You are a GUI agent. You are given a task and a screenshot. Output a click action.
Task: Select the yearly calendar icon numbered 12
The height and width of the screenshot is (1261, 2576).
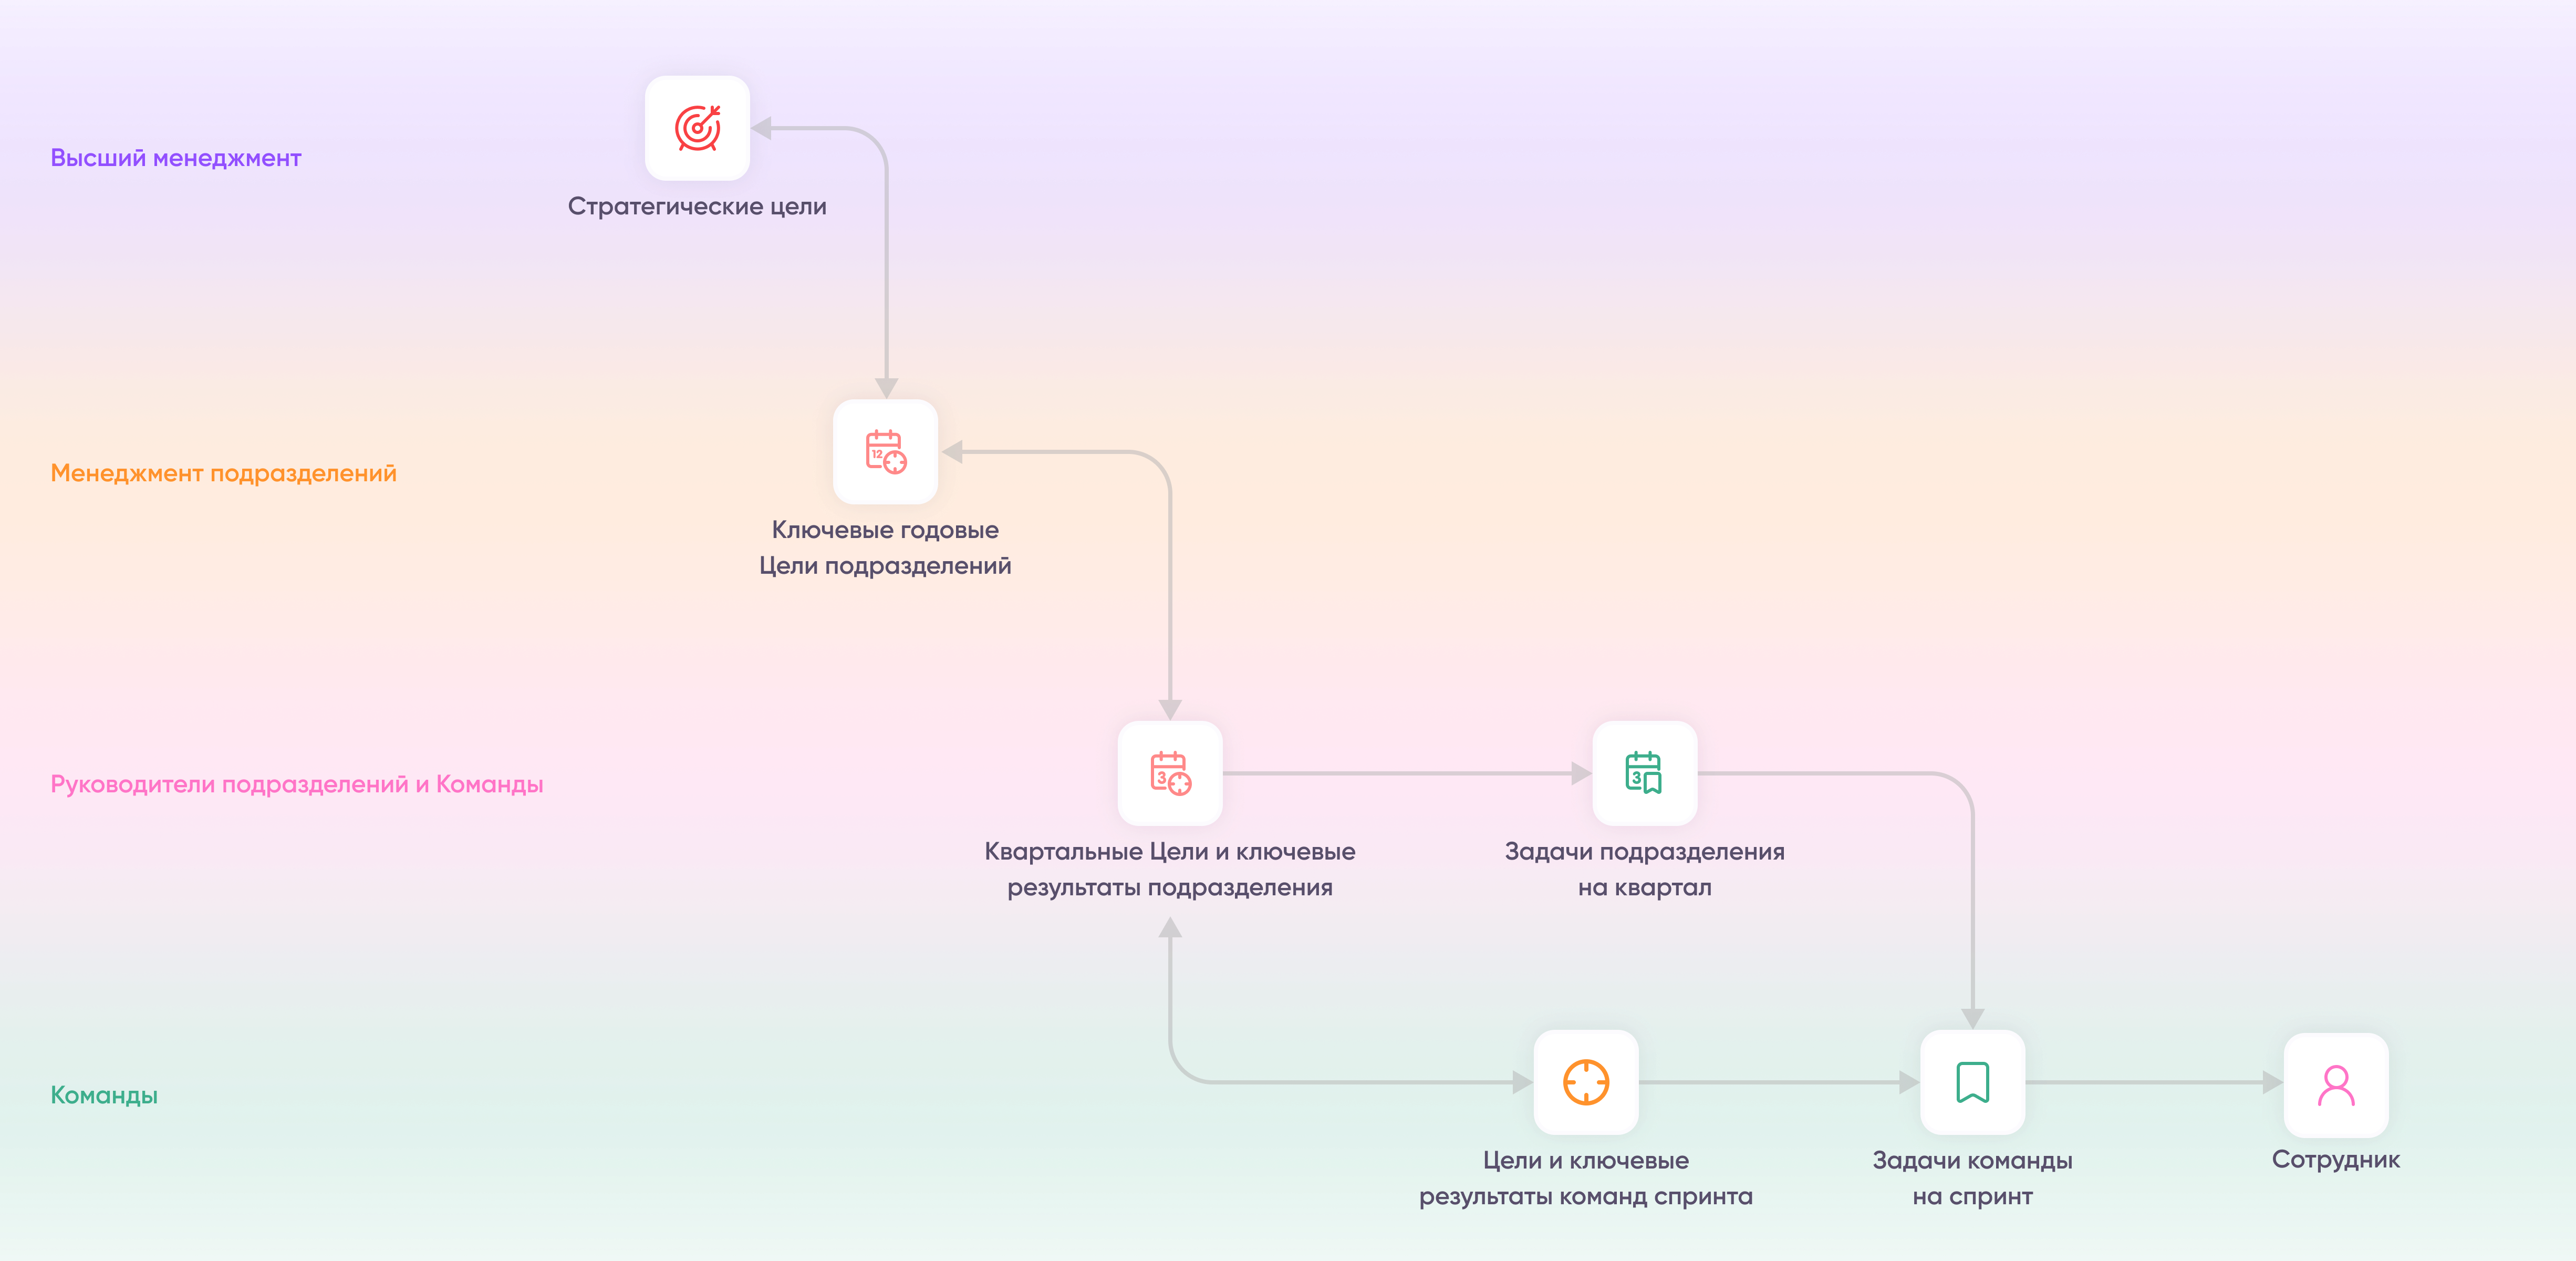tap(885, 452)
